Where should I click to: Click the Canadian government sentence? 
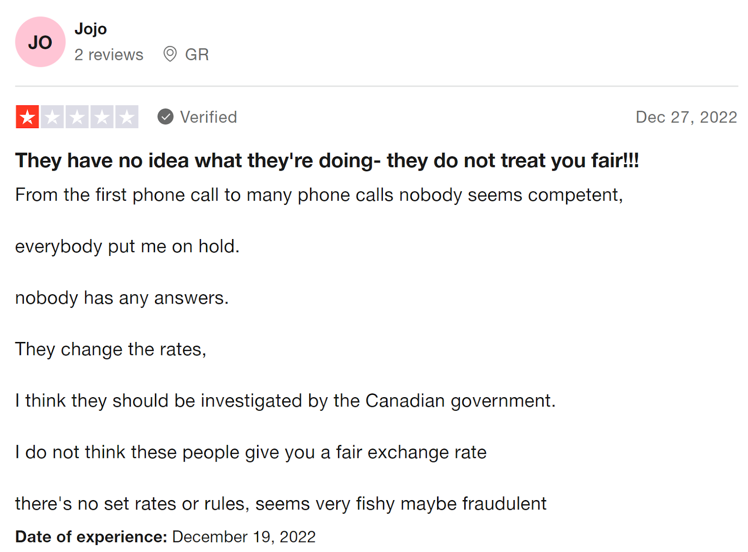[285, 401]
